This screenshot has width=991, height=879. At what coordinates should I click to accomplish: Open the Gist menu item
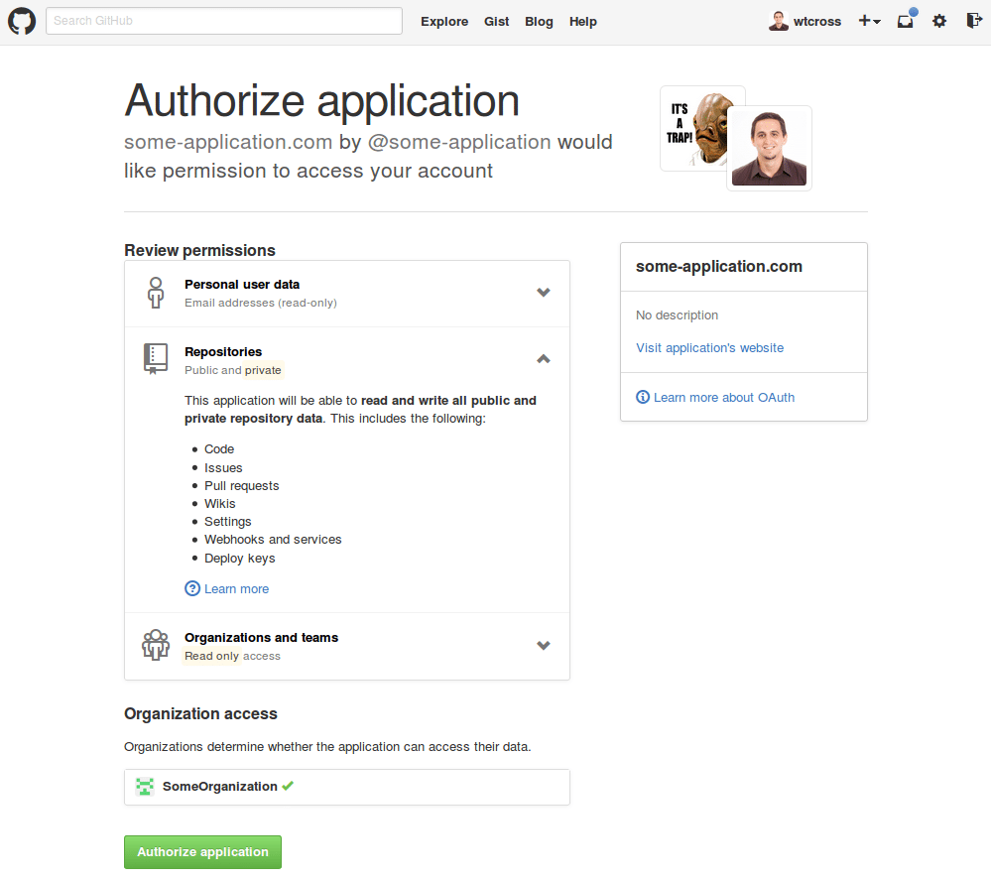[496, 22]
